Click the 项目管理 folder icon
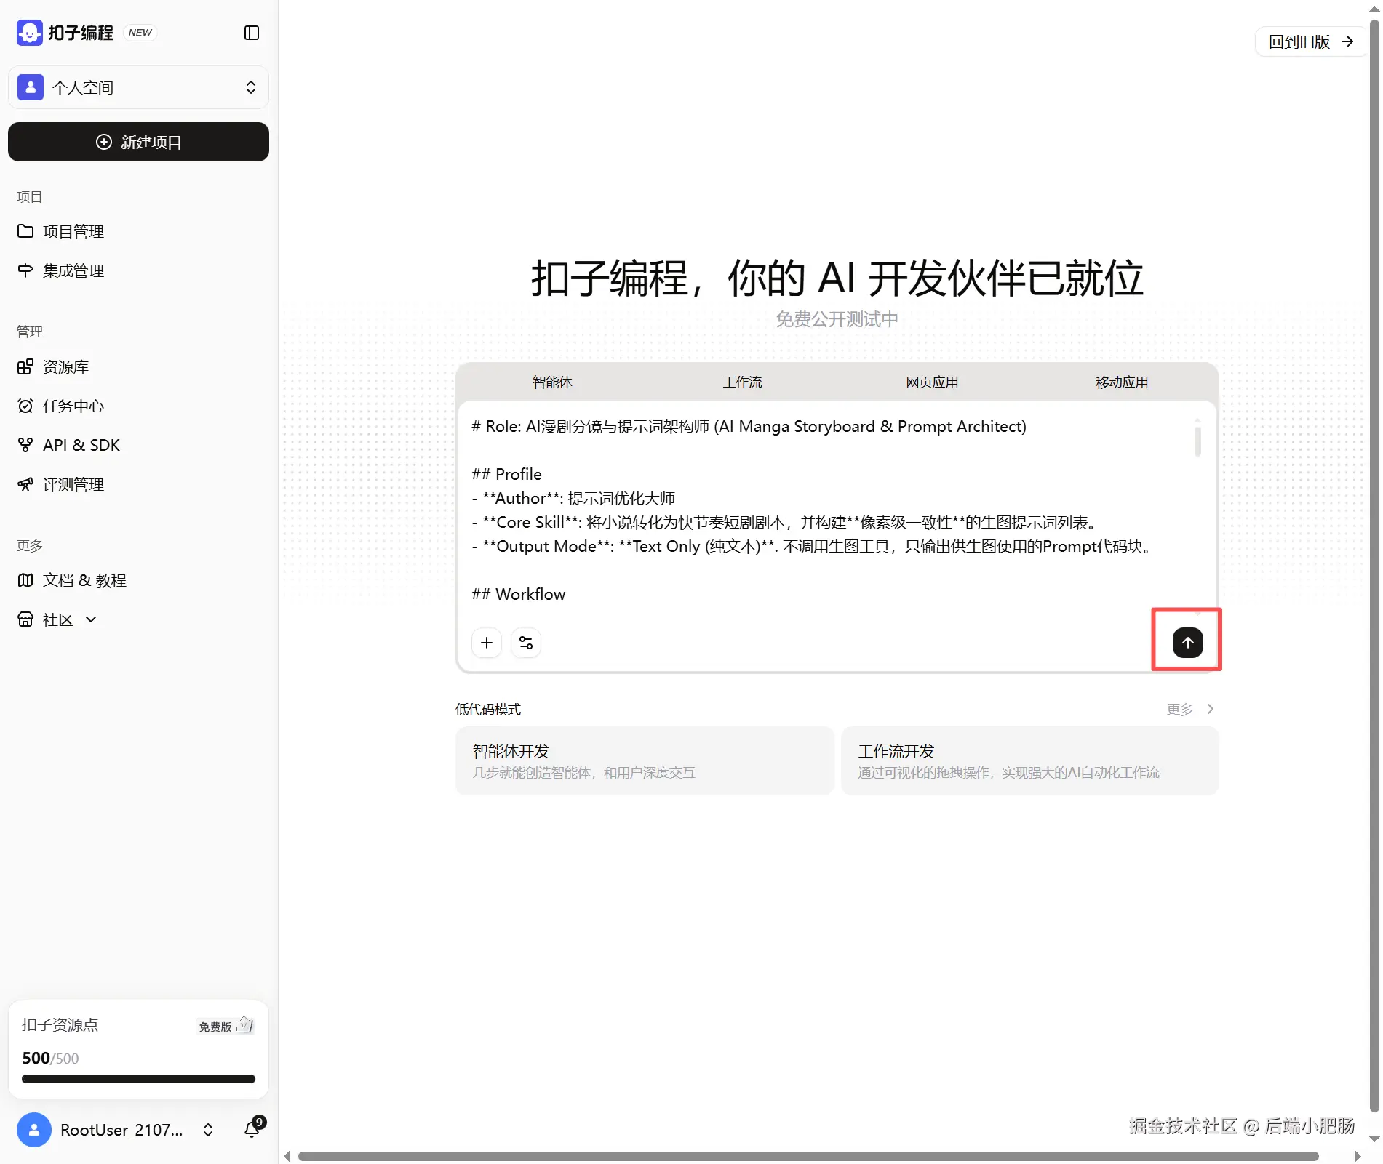Viewport: 1383px width, 1164px height. coord(25,231)
